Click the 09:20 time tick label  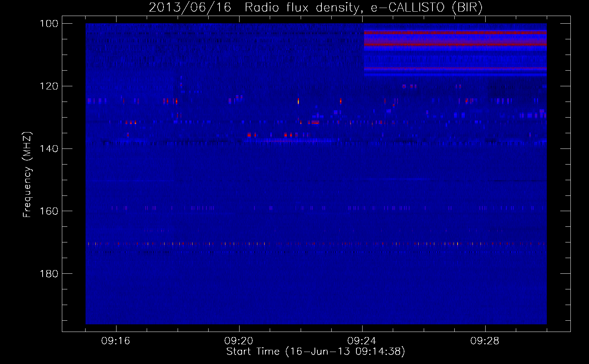click(239, 341)
